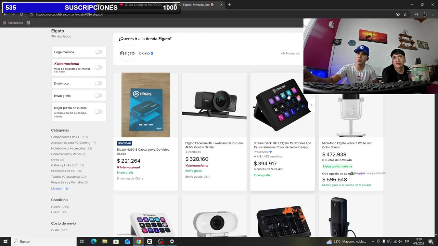Bookmark this page with the star icon
The height and width of the screenshot is (246, 438).
[405, 14]
